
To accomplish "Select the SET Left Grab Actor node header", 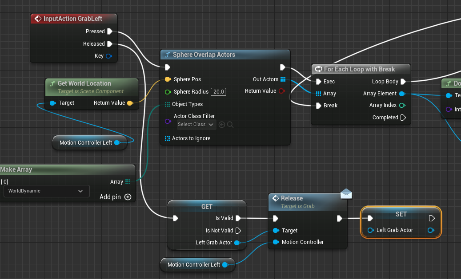I will [401, 214].
